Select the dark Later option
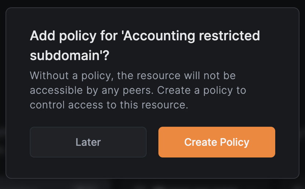Viewport: 305px width, 189px height. click(88, 142)
